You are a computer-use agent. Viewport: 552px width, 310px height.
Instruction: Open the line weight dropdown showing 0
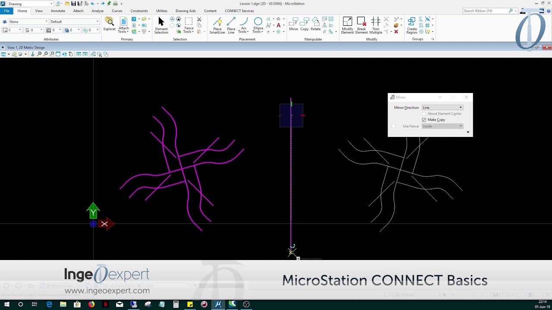click(54, 30)
